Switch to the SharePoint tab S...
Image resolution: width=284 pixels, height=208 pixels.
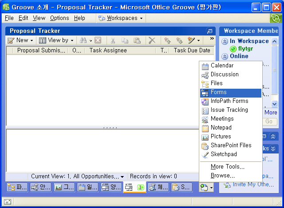(181, 187)
